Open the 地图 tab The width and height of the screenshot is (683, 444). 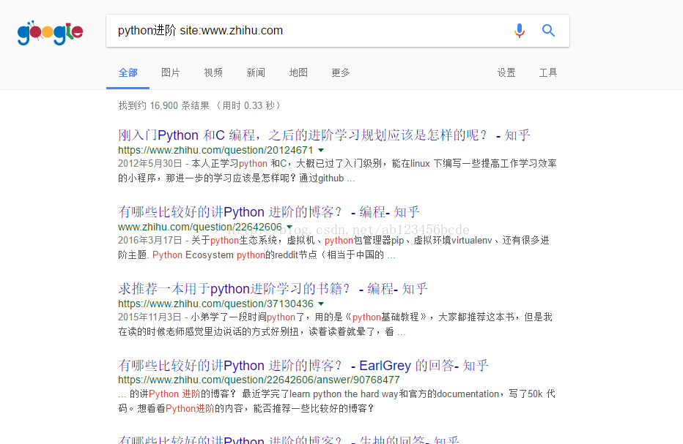(298, 72)
